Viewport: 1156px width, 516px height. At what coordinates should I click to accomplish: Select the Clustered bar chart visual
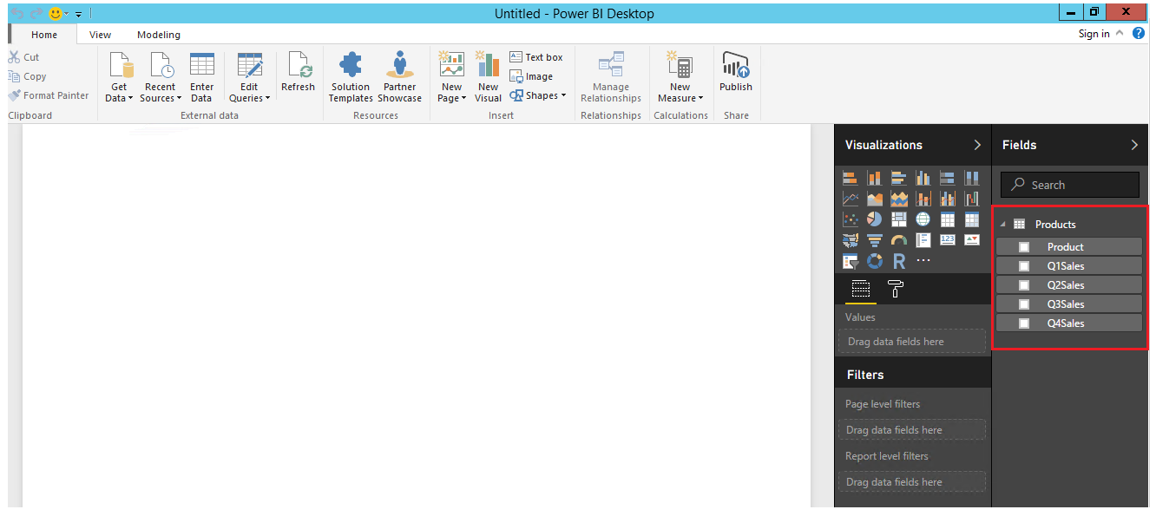coord(899,178)
